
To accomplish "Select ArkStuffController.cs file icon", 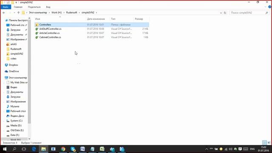I will click(37, 29).
